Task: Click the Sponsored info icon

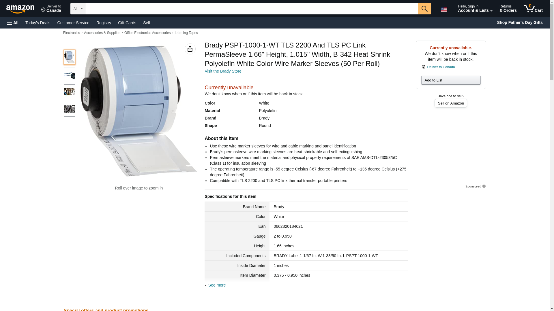Action: point(484,186)
